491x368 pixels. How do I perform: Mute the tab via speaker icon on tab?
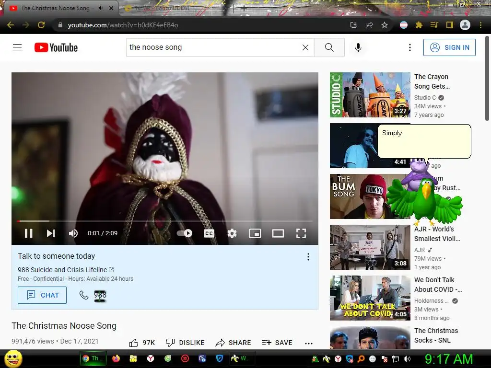pos(101,8)
